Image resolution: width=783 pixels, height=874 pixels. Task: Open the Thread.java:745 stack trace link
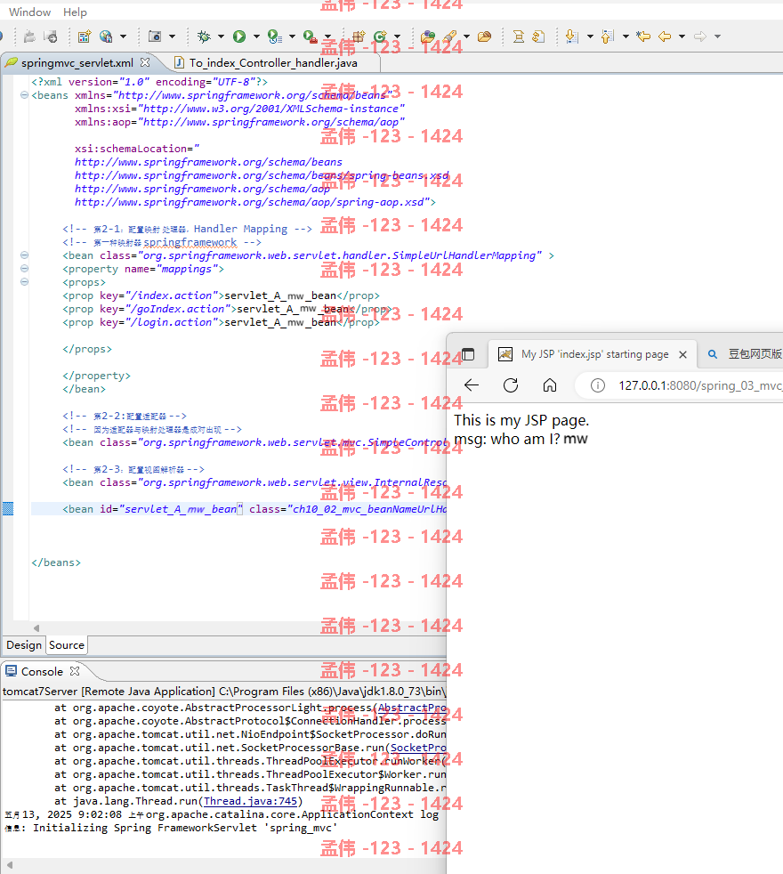tap(250, 801)
